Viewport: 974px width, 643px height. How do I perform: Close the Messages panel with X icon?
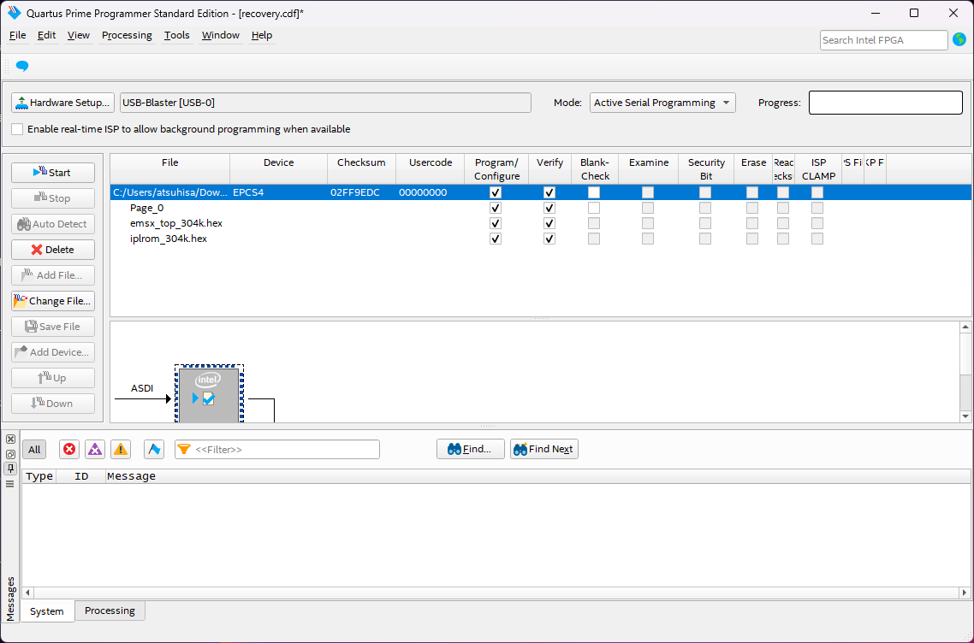[x=10, y=439]
